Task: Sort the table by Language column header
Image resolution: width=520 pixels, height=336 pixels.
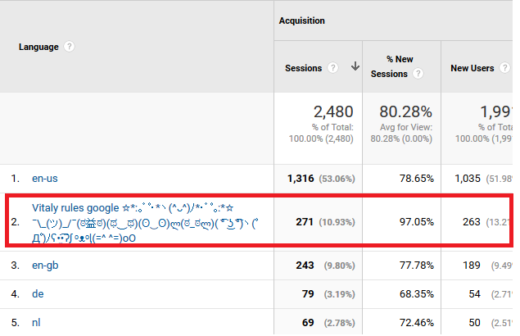Action: (x=38, y=48)
